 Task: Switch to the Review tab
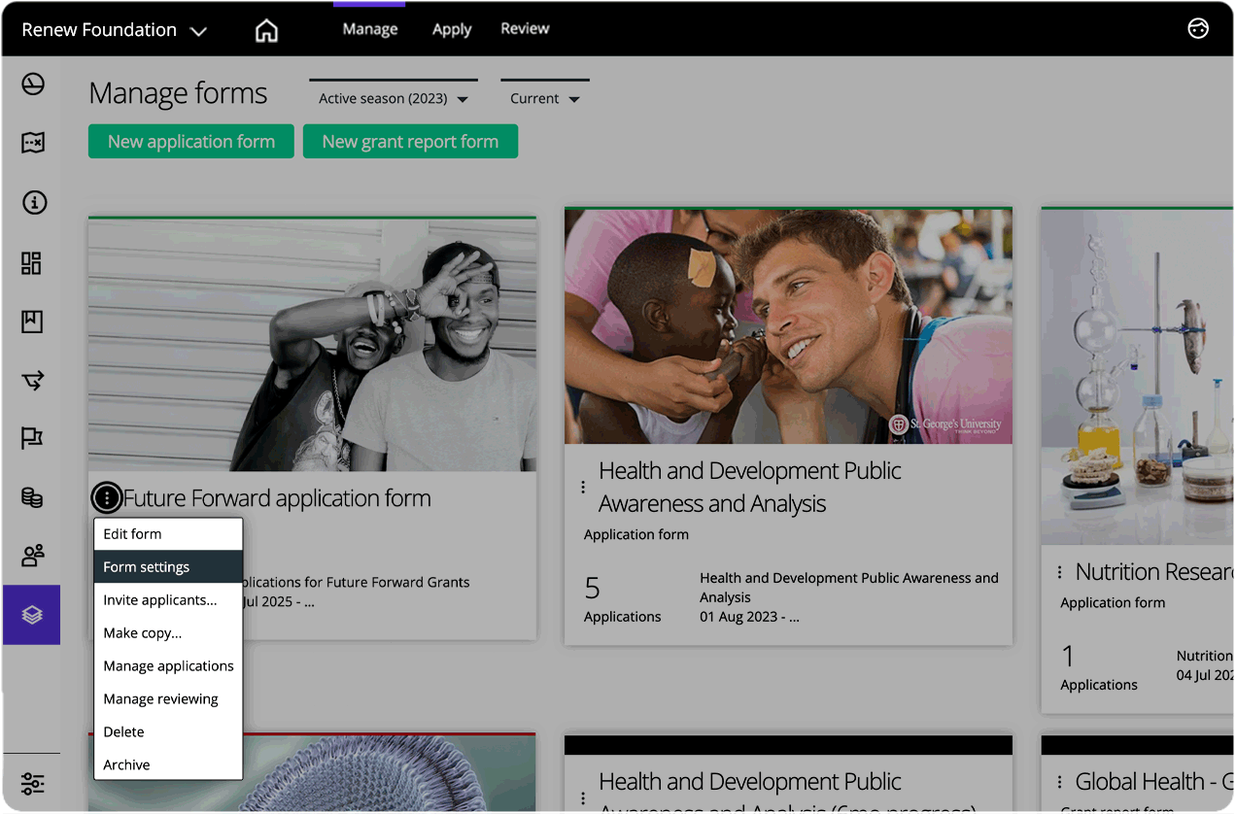tap(525, 29)
